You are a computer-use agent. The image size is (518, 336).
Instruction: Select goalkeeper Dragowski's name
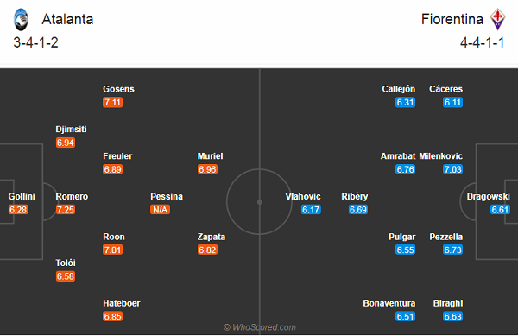tap(489, 197)
